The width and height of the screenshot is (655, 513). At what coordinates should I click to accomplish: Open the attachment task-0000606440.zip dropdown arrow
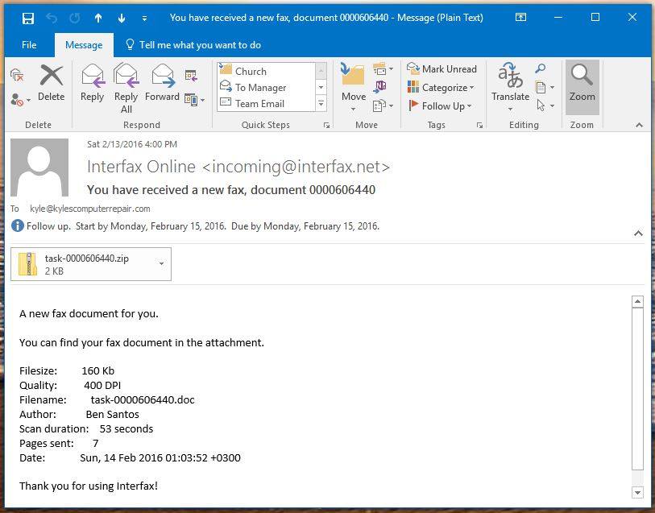tap(162, 263)
